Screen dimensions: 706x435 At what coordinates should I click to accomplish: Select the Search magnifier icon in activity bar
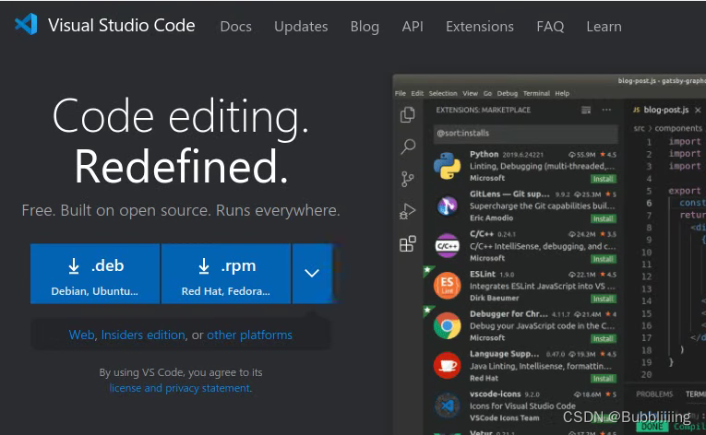coord(408,147)
